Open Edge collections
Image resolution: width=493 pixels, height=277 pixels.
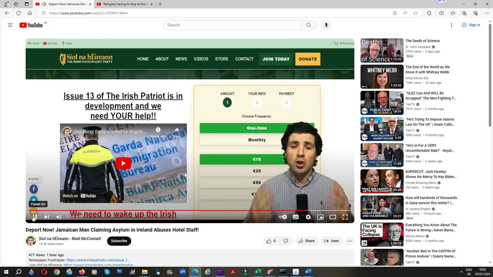point(464,13)
